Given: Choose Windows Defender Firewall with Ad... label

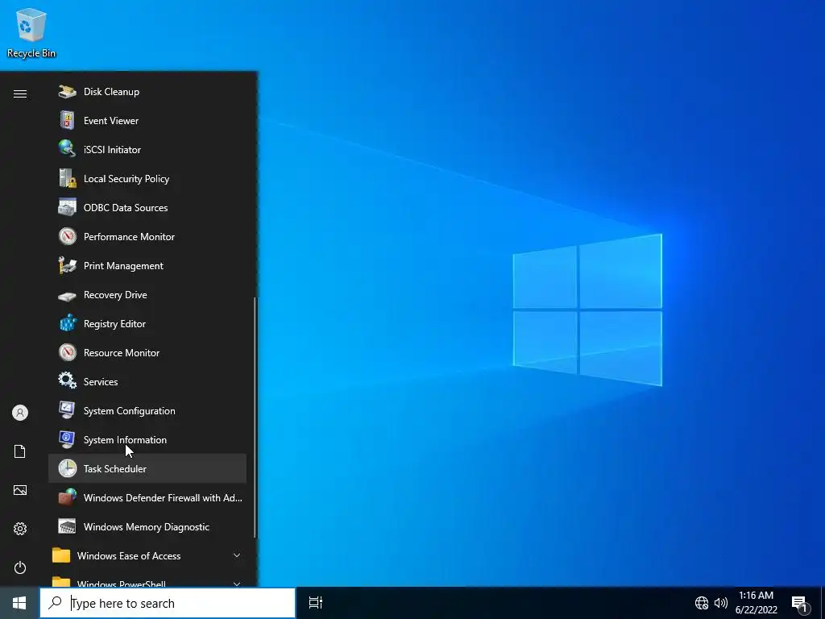Looking at the screenshot, I should pyautogui.click(x=163, y=497).
